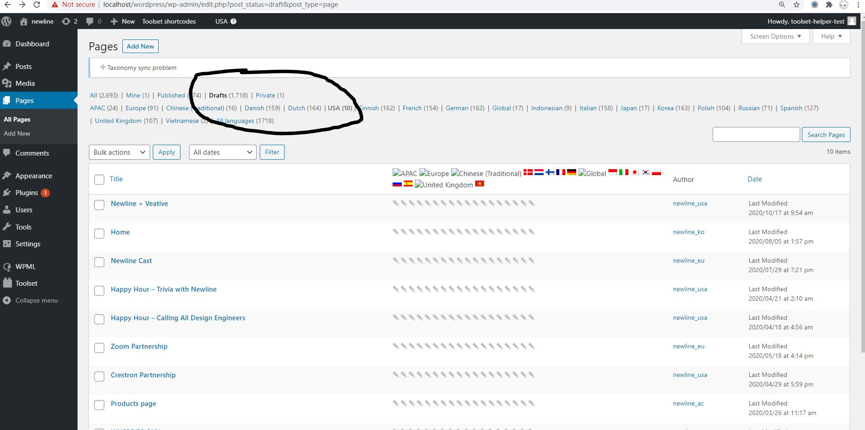Click inside the Search Pages input field
Screen dimensions: 865x430
(756, 135)
